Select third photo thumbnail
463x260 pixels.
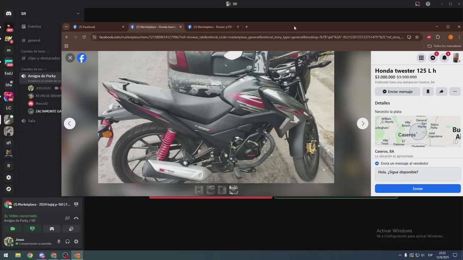[222, 190]
